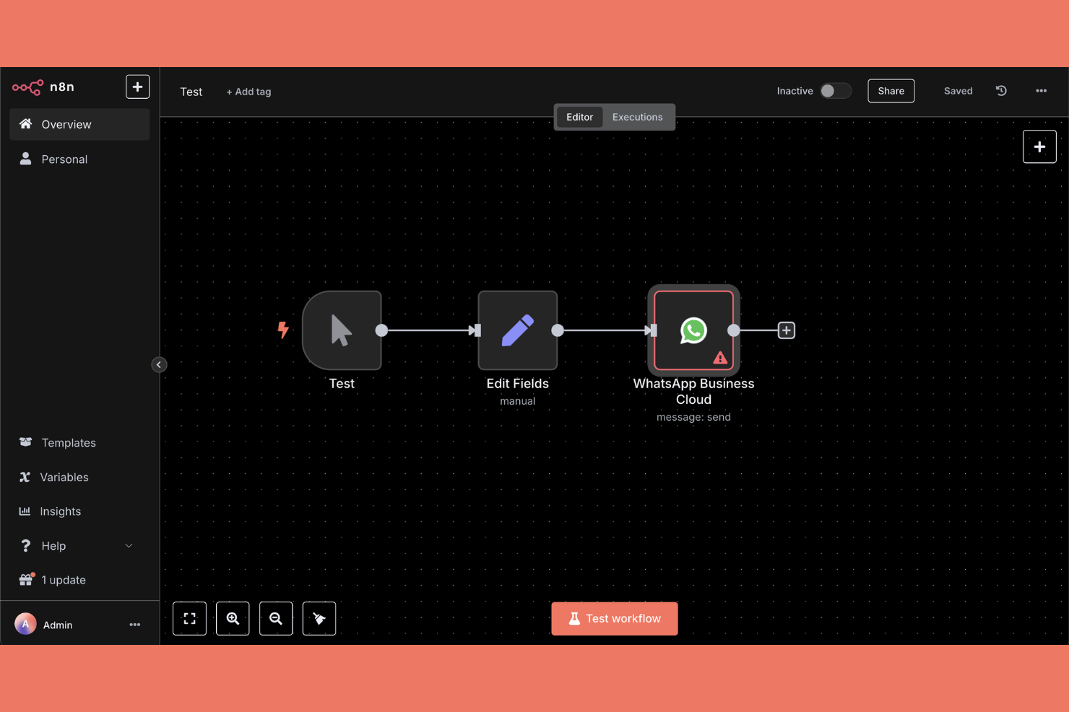This screenshot has width=1069, height=712.
Task: Open the Overview page
Action: [79, 124]
